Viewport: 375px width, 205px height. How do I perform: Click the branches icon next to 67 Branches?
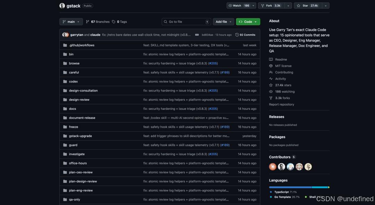pos(87,22)
